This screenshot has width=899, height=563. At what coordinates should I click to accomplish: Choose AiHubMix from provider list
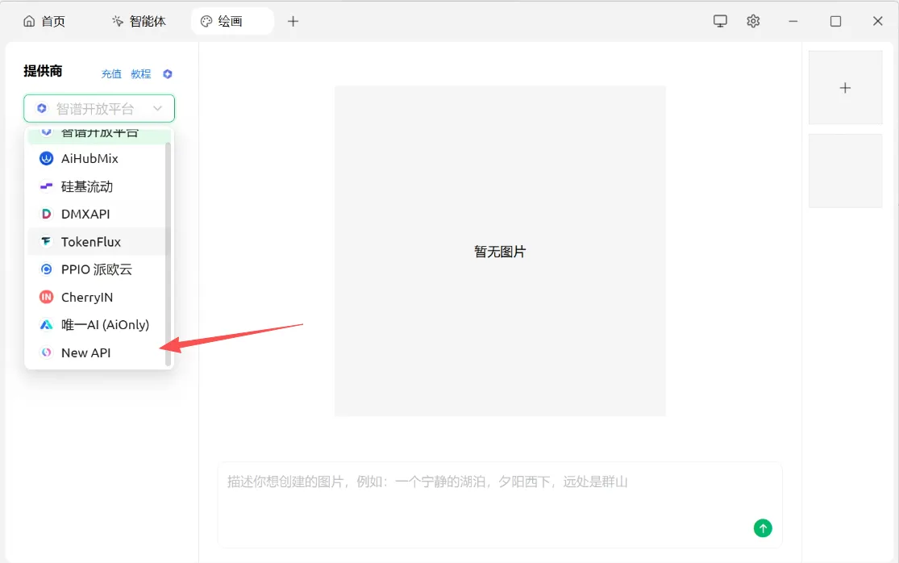96,158
